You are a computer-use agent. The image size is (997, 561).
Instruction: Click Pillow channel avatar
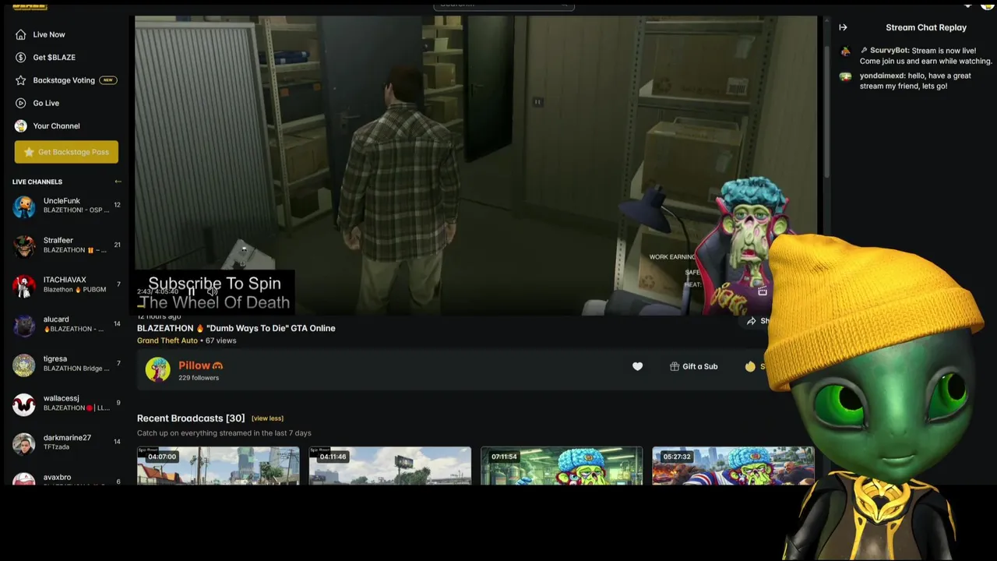tap(157, 369)
